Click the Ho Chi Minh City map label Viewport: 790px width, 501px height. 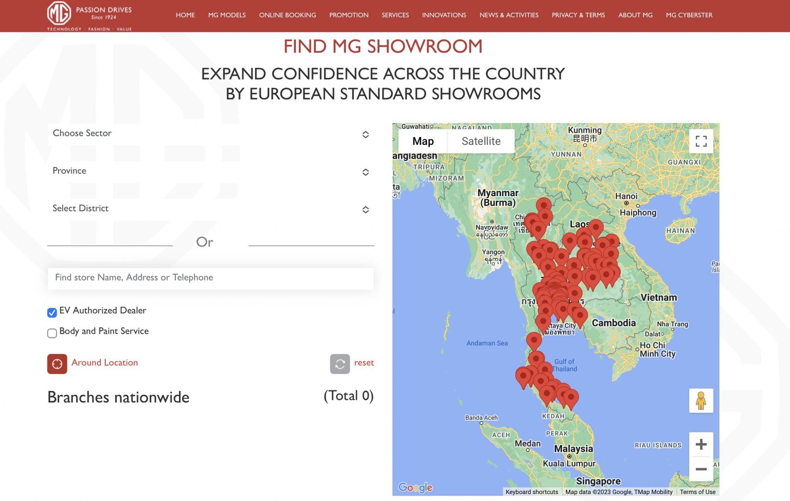657,349
